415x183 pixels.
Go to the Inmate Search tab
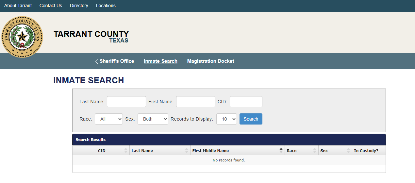pyautogui.click(x=160, y=61)
